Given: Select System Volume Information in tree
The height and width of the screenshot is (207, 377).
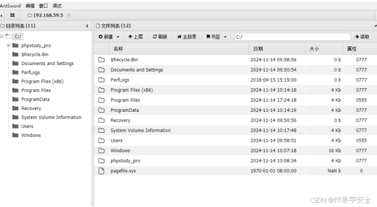Looking at the screenshot, I should tap(51, 117).
